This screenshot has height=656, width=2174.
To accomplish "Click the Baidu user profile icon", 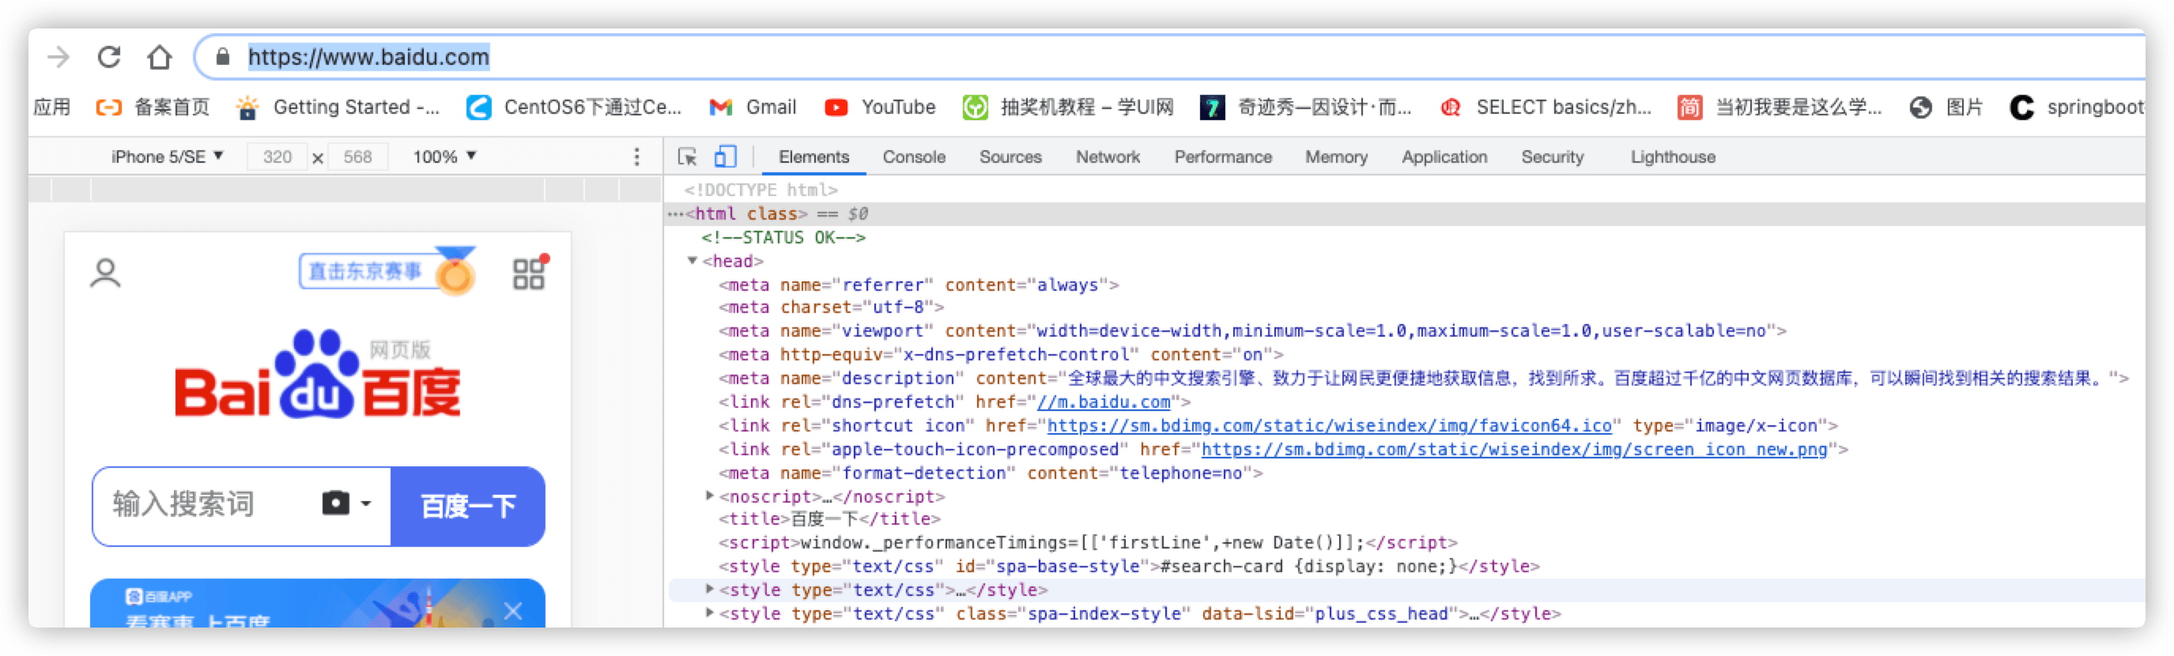I will (105, 273).
